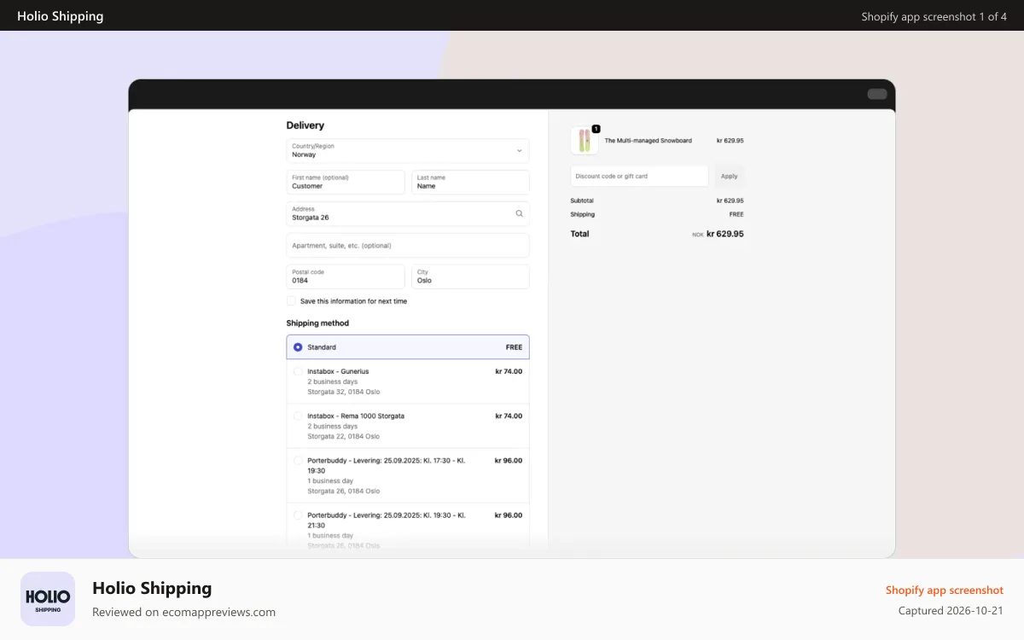Viewport: 1024px width, 640px height.
Task: Select Instabox - Gunerius shipping option
Action: tap(408, 381)
